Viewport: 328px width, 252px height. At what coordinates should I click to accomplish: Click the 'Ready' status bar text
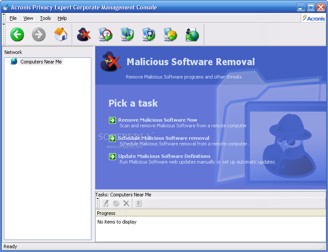point(10,246)
